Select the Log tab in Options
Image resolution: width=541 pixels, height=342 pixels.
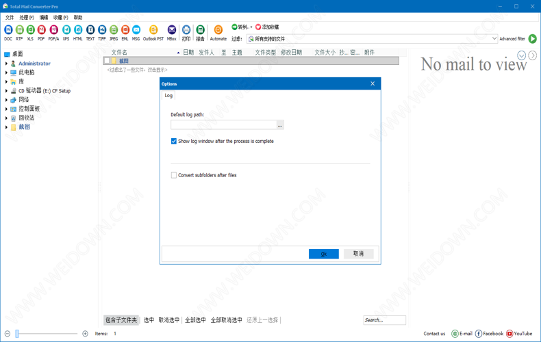coord(168,96)
